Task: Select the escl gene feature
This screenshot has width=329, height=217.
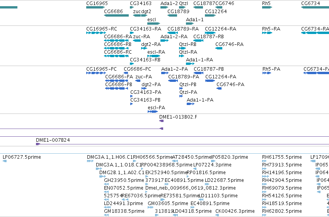Action: click(x=153, y=24)
